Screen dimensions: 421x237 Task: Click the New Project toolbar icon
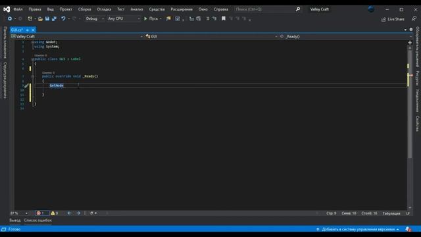[30, 18]
